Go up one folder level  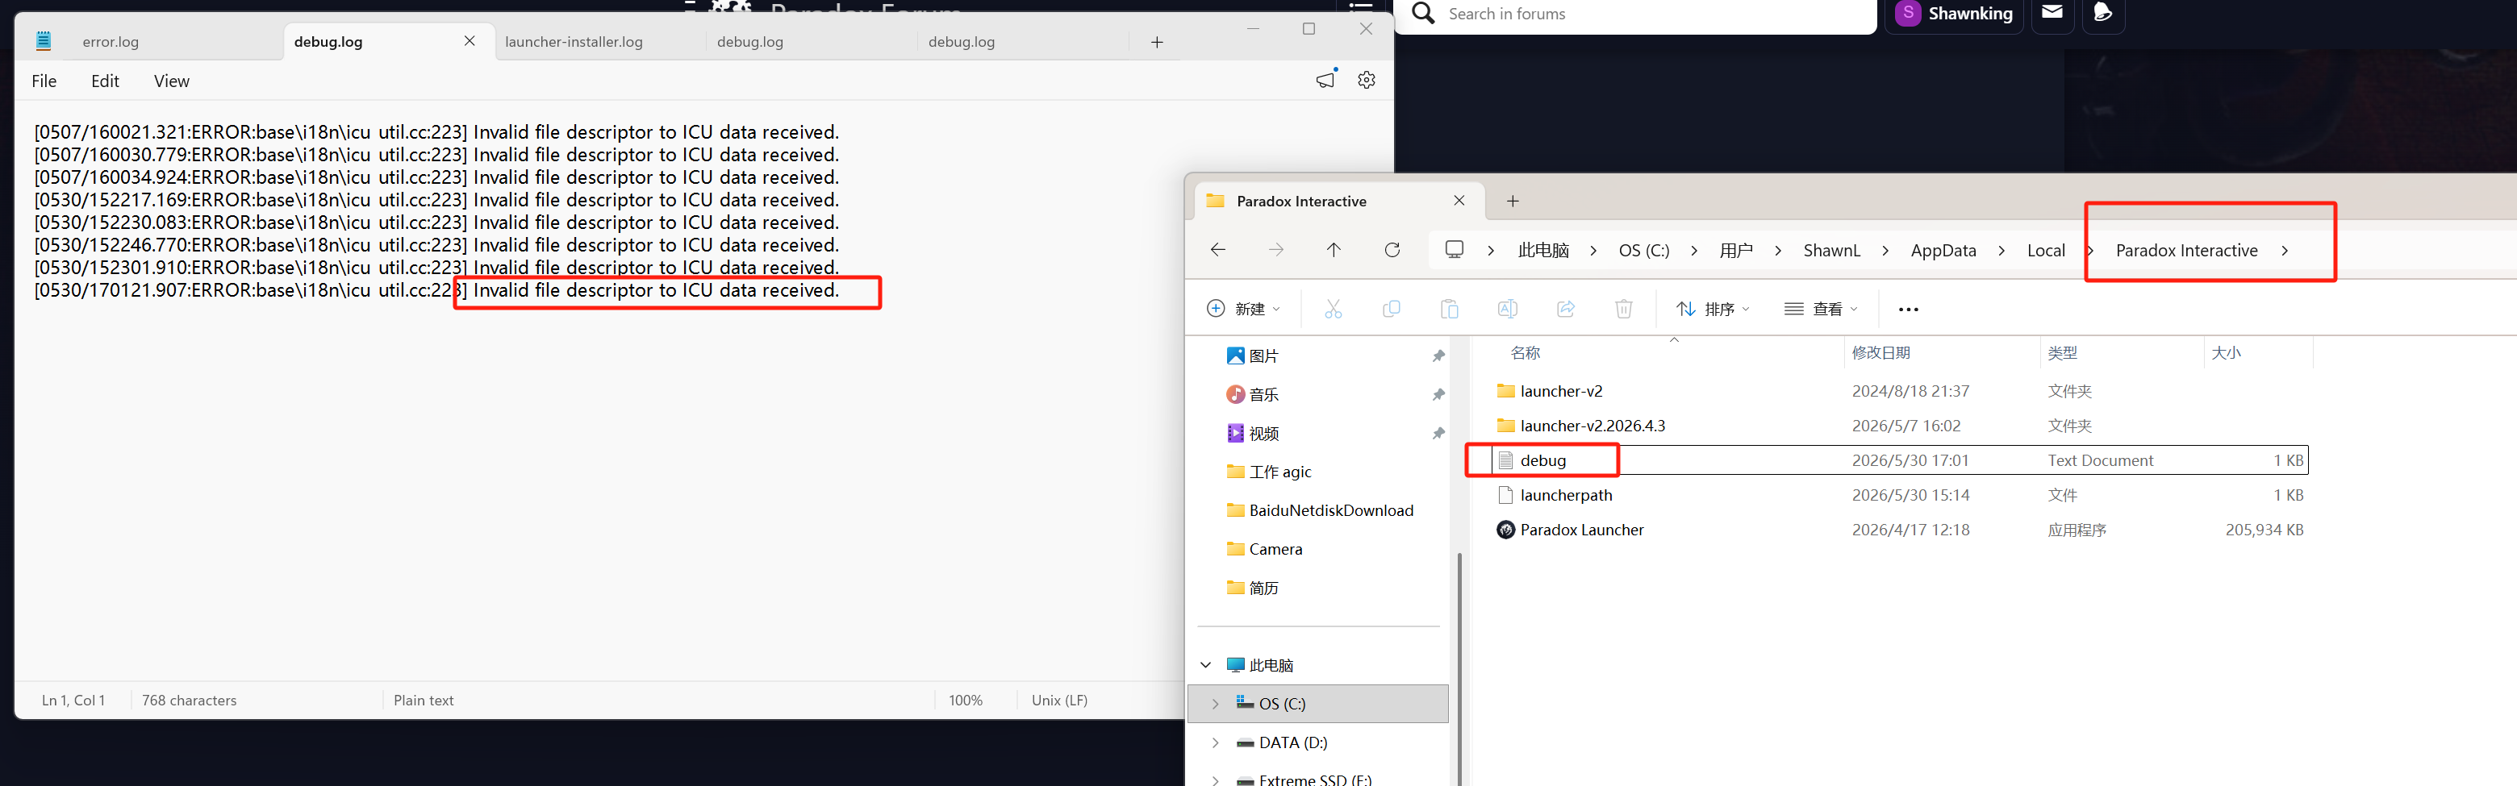click(x=1334, y=250)
